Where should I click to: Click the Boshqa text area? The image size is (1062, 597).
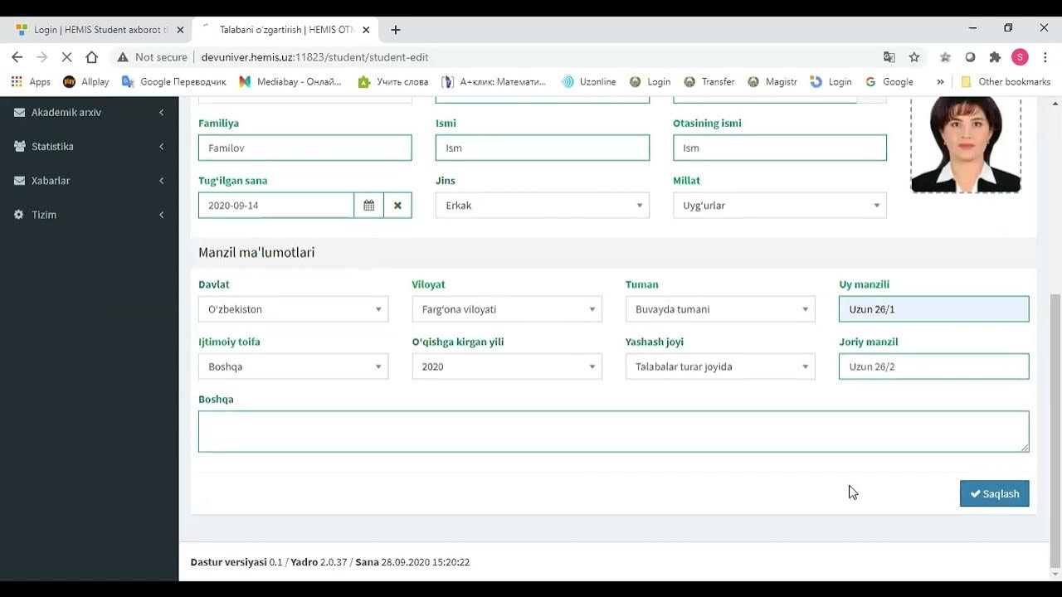tap(614, 431)
